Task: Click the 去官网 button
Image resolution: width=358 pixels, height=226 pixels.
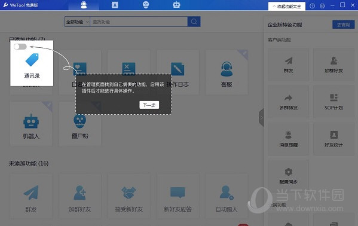Action: [344, 25]
